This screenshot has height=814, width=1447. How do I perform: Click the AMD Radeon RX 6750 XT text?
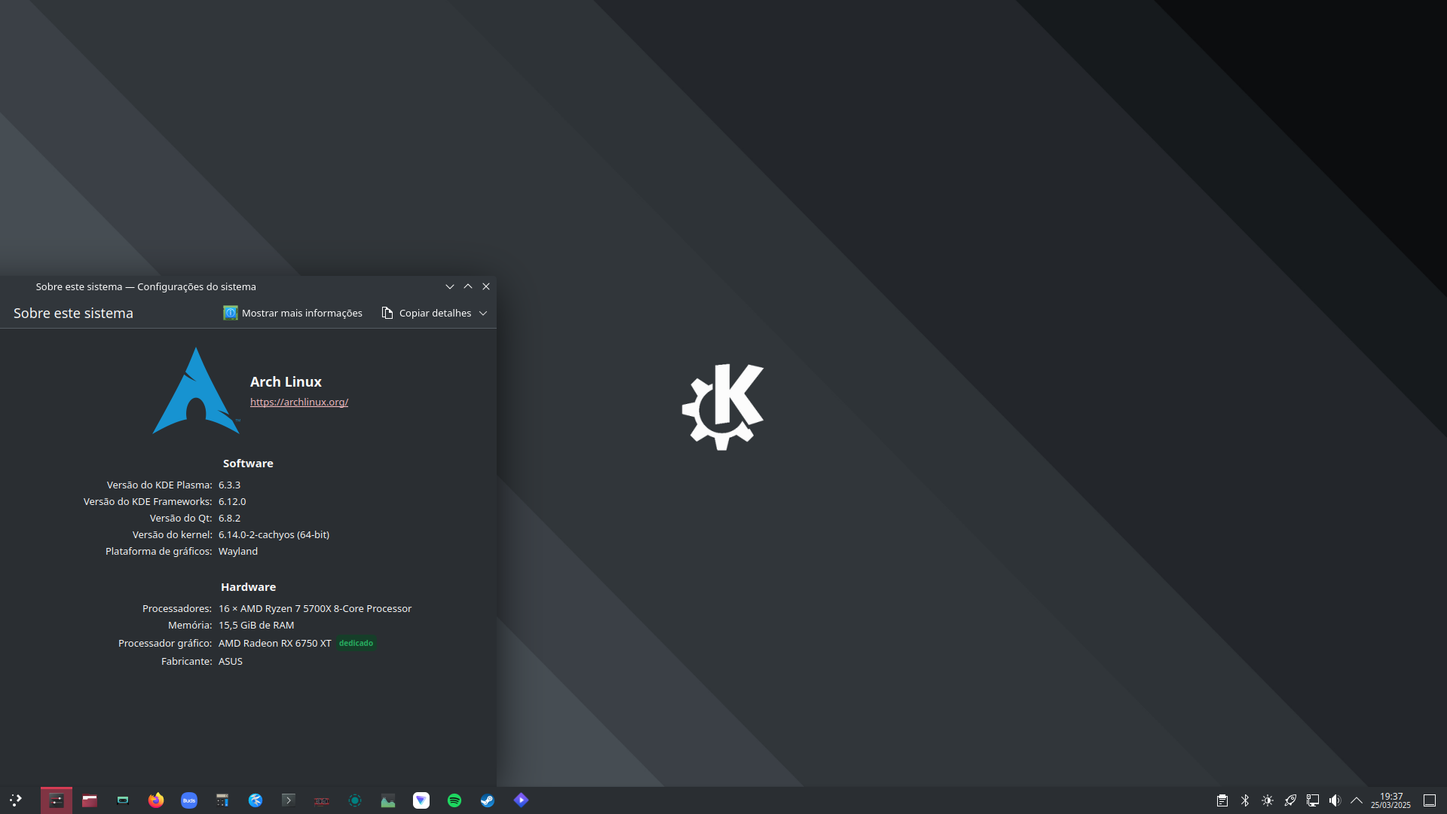pos(275,644)
